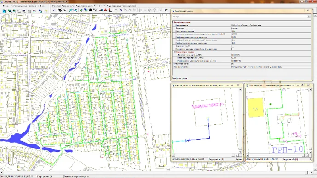Screen dimensions: 317x178
Task: Click the black animal-face icon in the second toolbar
Action: click(60, 10)
